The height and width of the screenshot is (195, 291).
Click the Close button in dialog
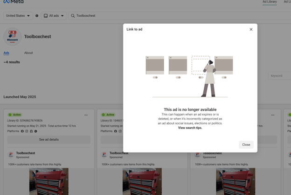click(x=246, y=145)
